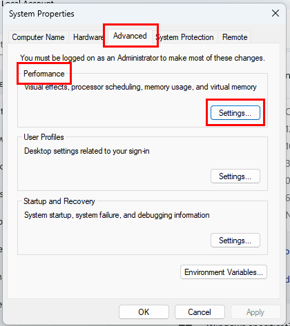Open Performance Settings button
This screenshot has height=326, width=290.
[235, 113]
